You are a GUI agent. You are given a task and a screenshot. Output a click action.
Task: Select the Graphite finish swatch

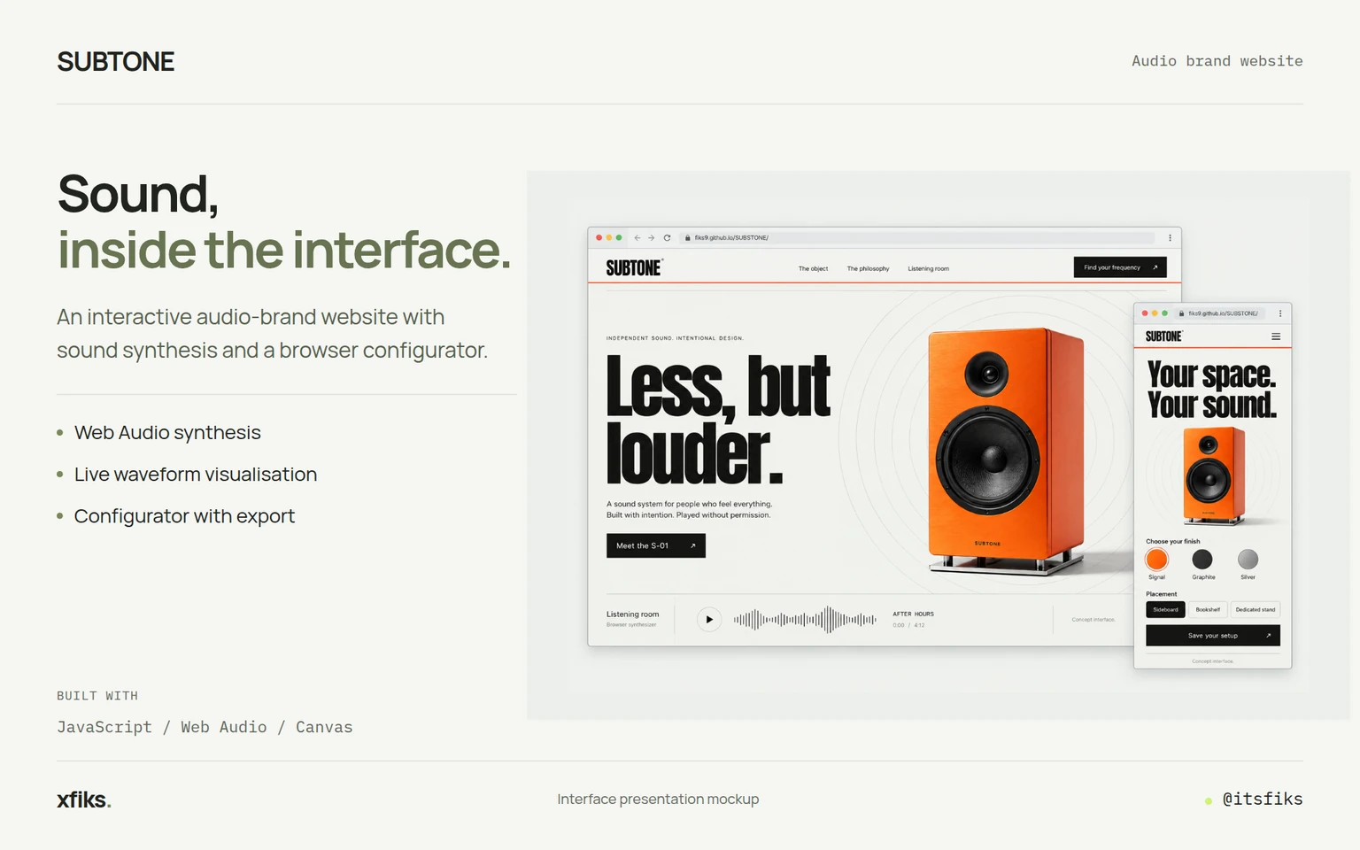pyautogui.click(x=1202, y=560)
